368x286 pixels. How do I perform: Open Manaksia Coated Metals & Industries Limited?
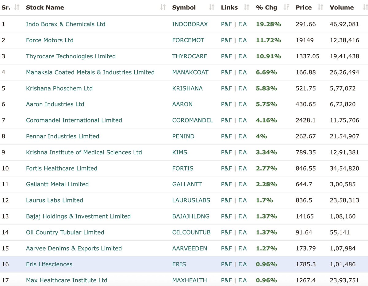click(90, 72)
